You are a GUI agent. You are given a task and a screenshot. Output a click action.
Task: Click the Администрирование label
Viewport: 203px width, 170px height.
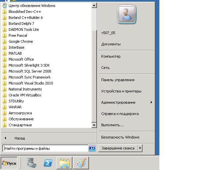[118, 102]
